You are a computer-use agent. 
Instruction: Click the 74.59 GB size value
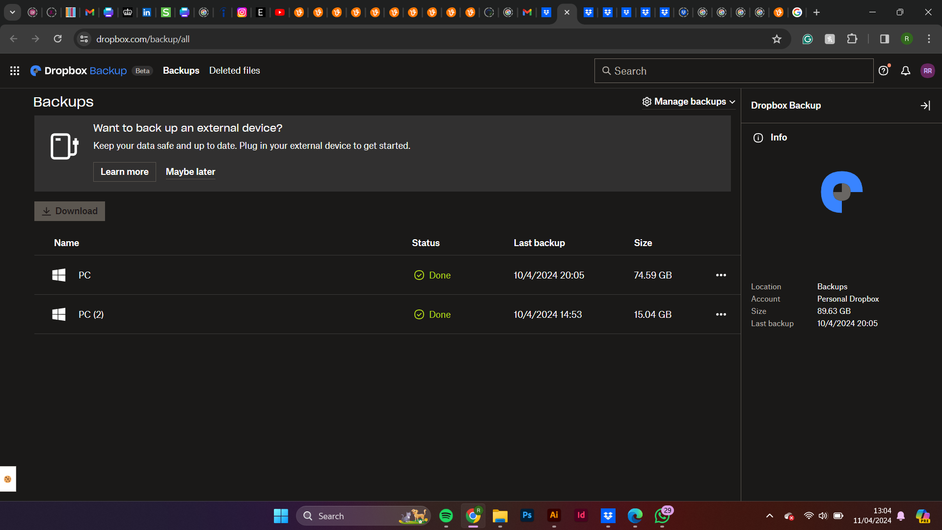tap(652, 275)
